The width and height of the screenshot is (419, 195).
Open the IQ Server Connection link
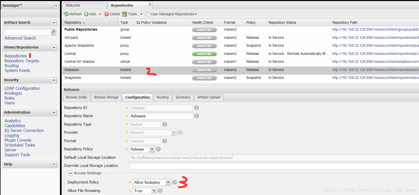click(x=24, y=130)
